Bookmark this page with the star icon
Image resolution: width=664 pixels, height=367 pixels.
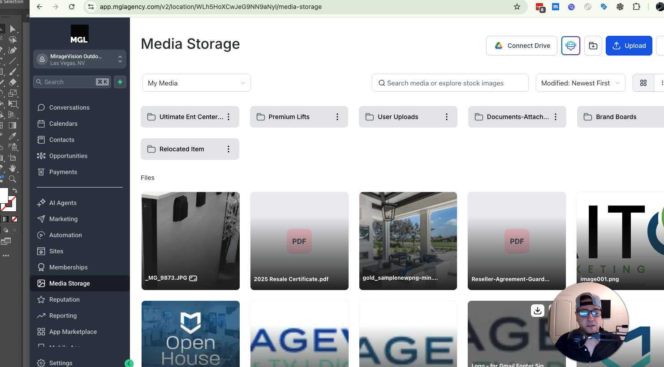pyautogui.click(x=517, y=7)
